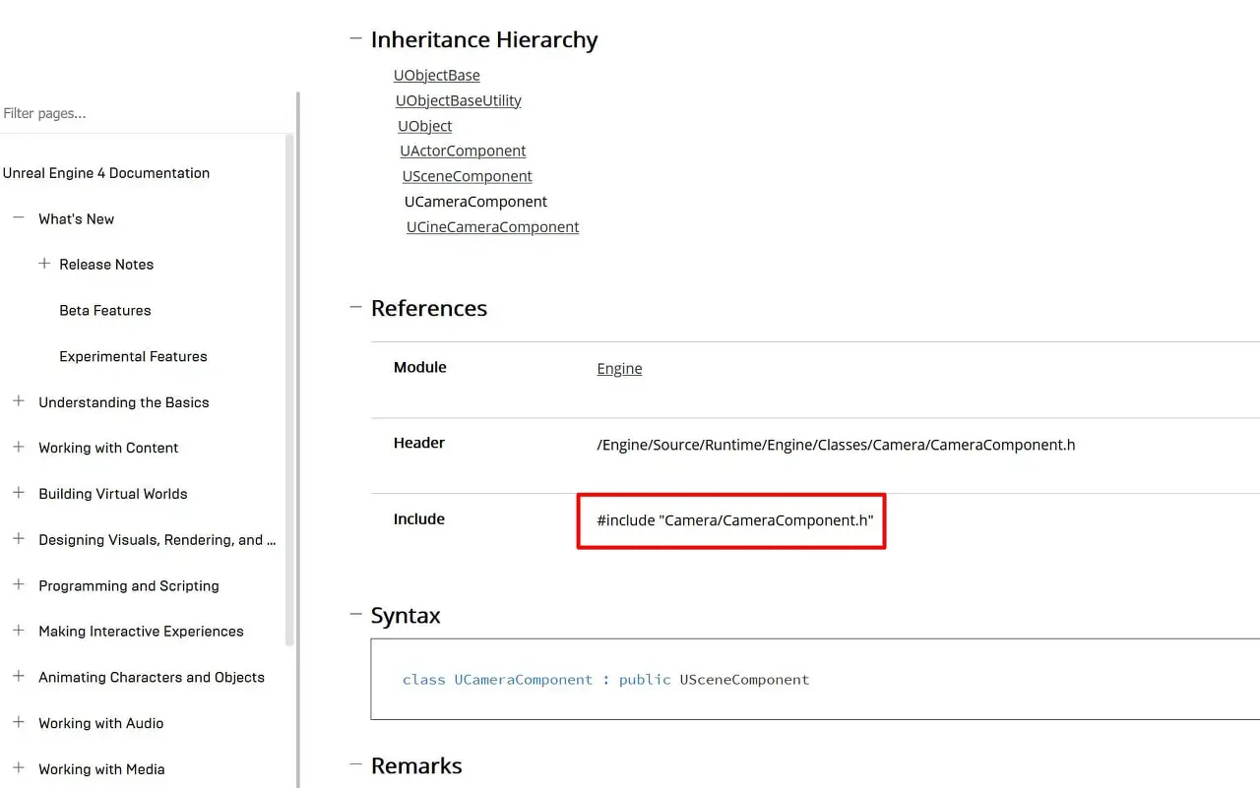Click the class UCameraComponent syntax code
Screen dimensions: 1260x788
click(605, 680)
